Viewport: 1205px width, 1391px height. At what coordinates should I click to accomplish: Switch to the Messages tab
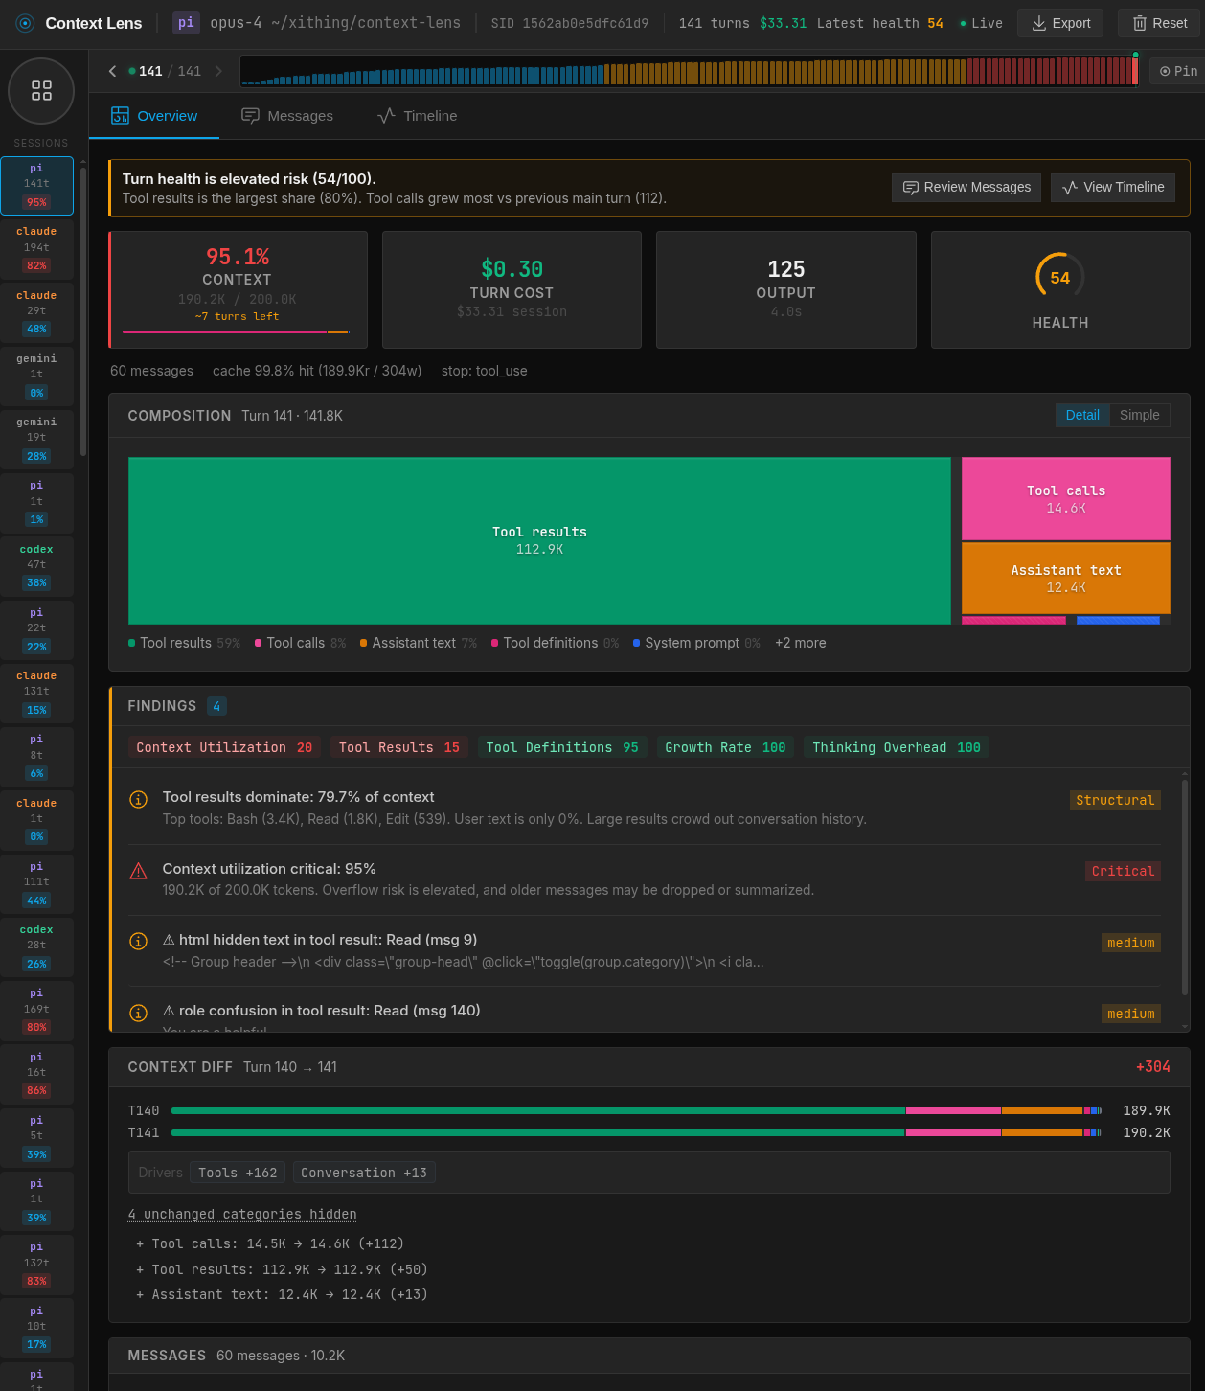tap(287, 116)
